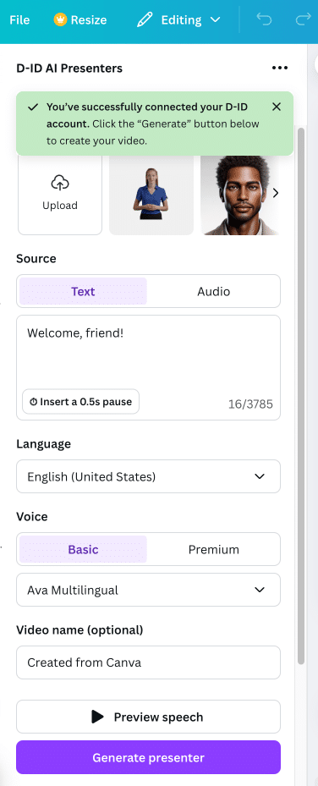Screen dimensions: 318x786
Task: Click Insert a 0.5s pause button
Action: 80,402
